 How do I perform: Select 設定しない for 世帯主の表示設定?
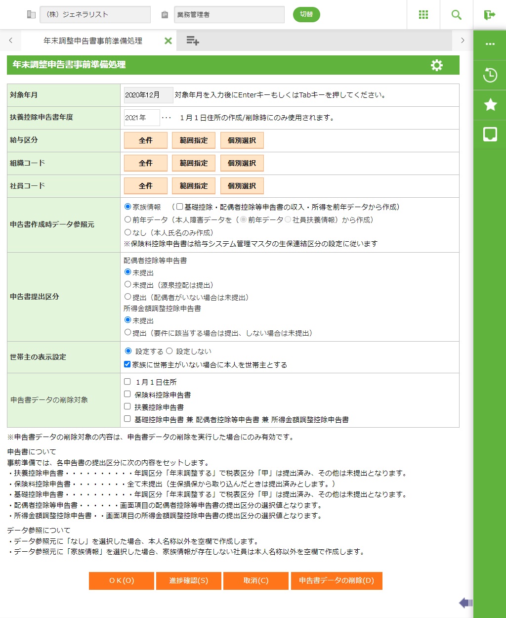pos(169,351)
